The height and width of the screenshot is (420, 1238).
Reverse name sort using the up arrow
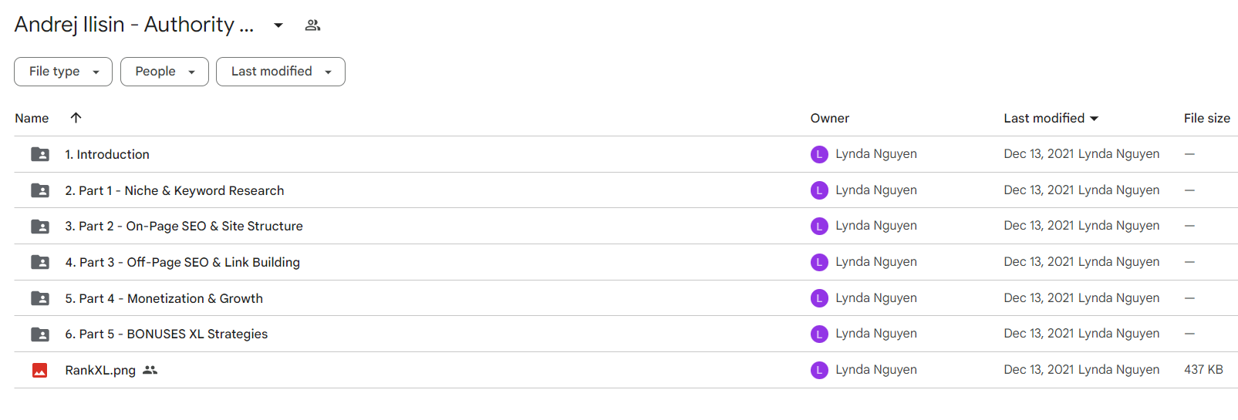coord(76,118)
